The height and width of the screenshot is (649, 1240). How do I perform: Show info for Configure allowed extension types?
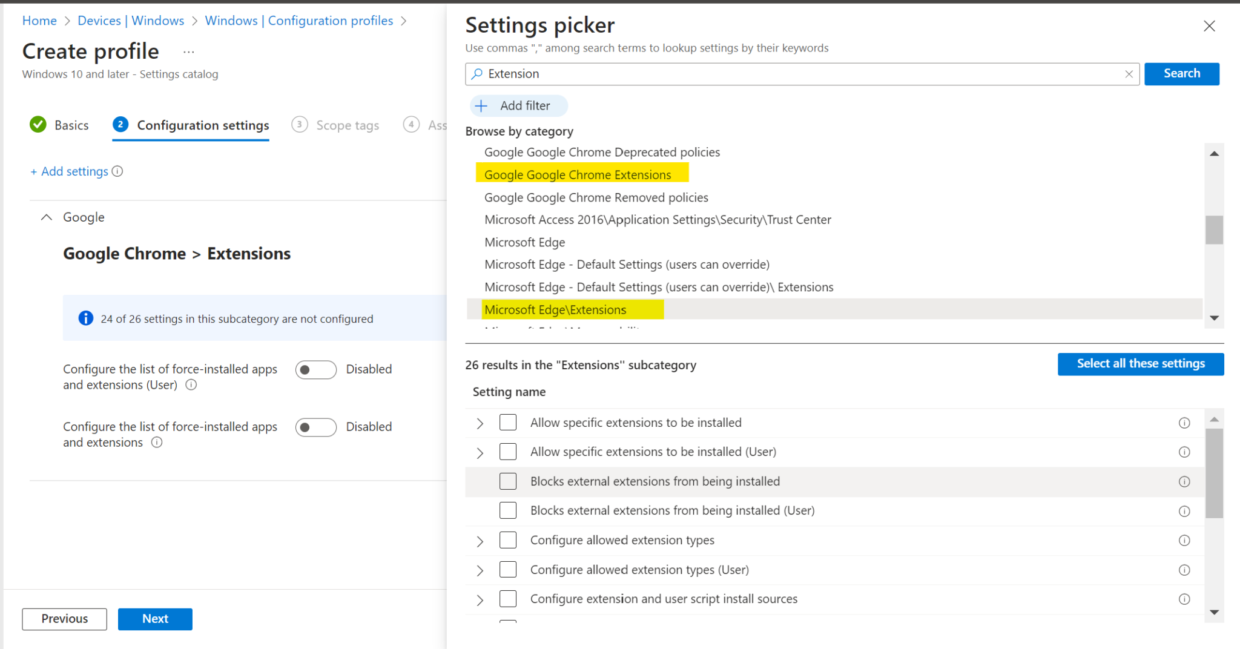tap(1184, 541)
